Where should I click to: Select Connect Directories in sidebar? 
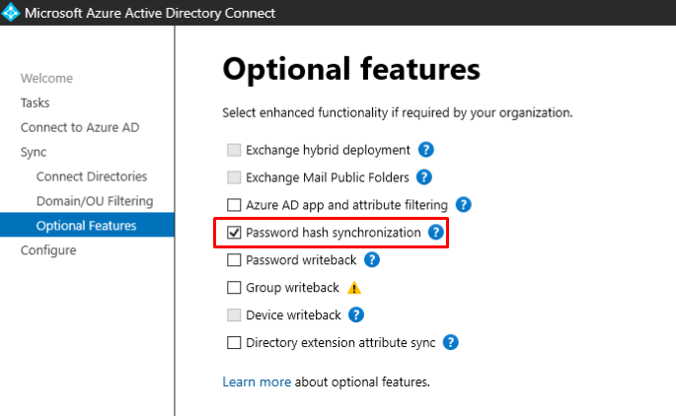pos(92,176)
